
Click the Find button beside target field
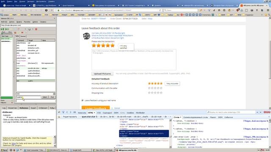52,97
